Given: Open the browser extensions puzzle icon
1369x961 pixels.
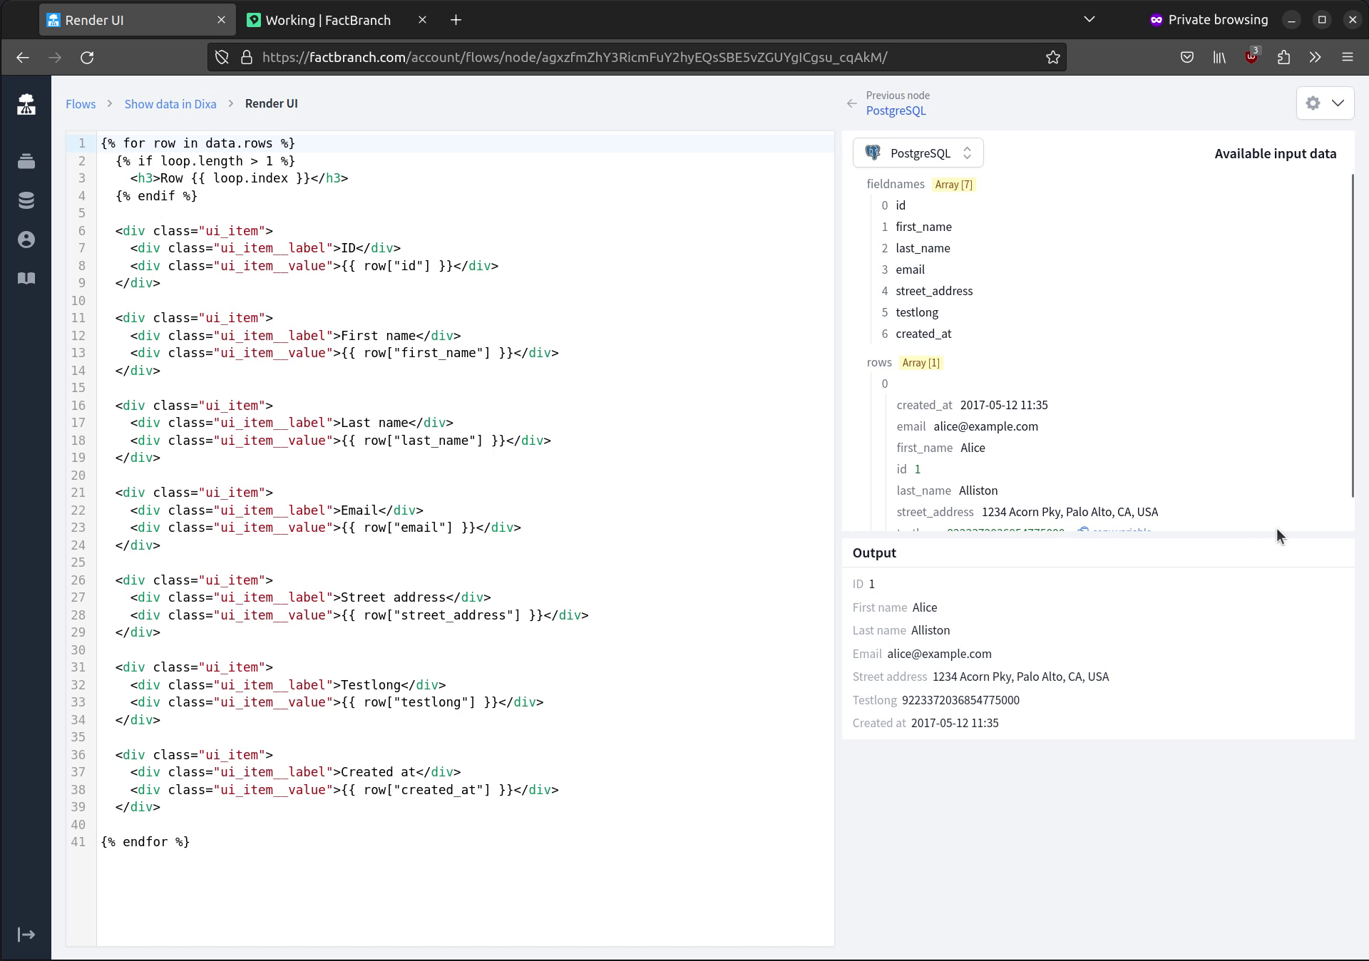Looking at the screenshot, I should coord(1283,57).
